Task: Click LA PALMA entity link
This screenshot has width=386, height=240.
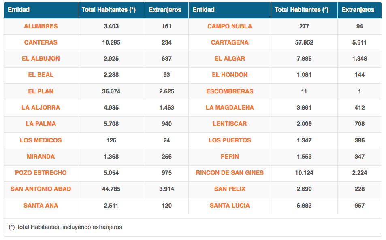Action: pos(41,124)
